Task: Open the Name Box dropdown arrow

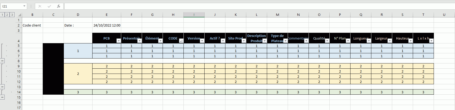Action: point(24,6)
